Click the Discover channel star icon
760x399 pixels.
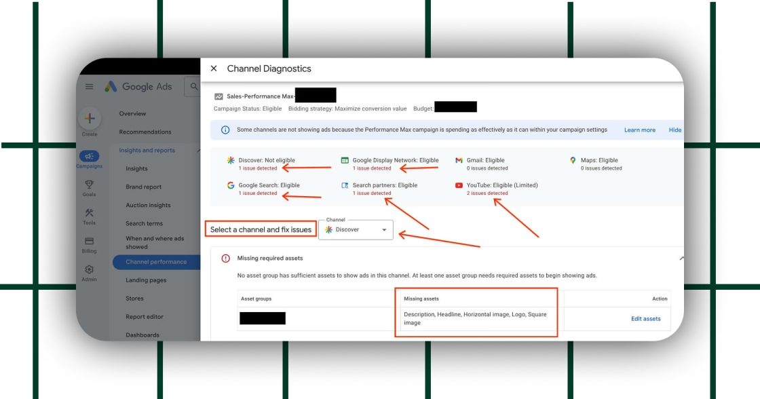click(231, 160)
